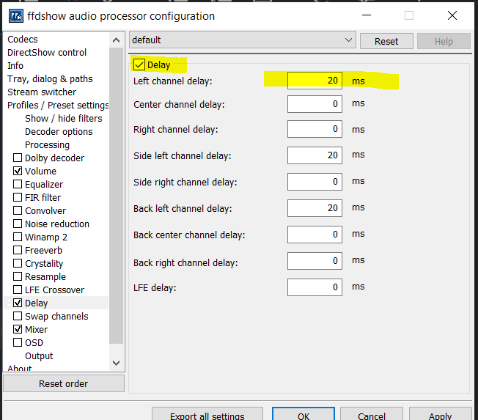
Task: Enable the Winamp 2 checkbox
Action: (x=18, y=237)
